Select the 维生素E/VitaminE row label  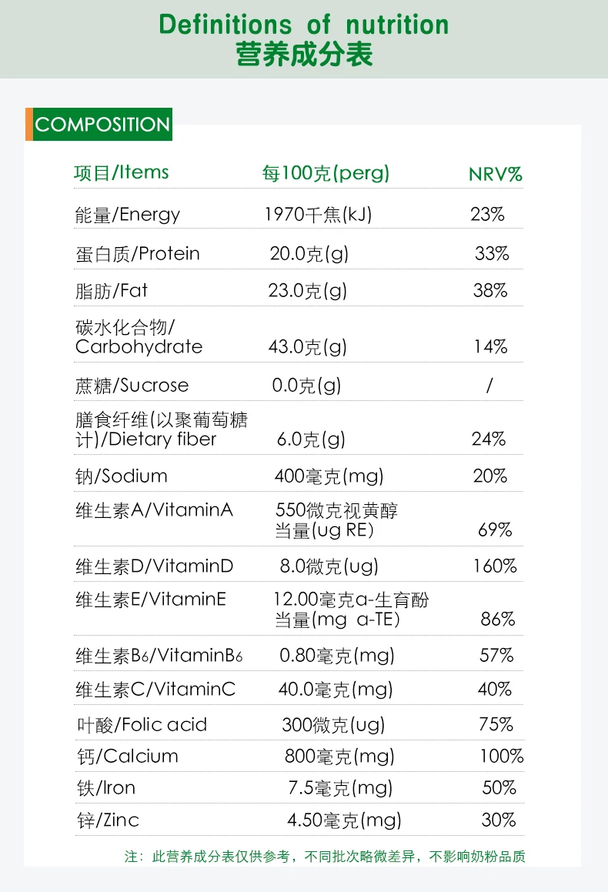click(151, 599)
